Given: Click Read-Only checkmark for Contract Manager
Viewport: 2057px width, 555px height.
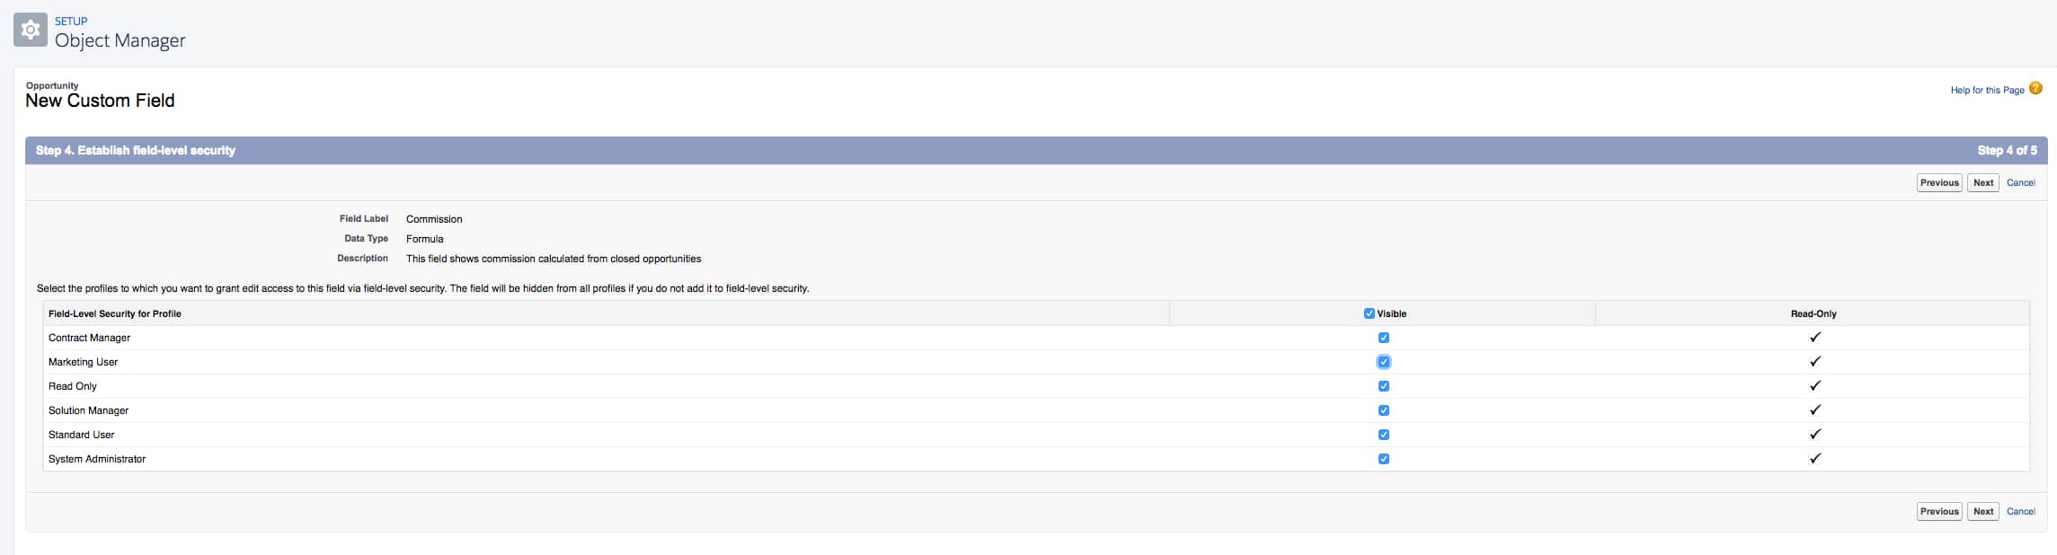Looking at the screenshot, I should pyautogui.click(x=1814, y=338).
